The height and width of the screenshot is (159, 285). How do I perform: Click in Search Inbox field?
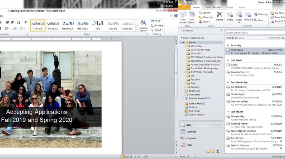tap(255, 33)
